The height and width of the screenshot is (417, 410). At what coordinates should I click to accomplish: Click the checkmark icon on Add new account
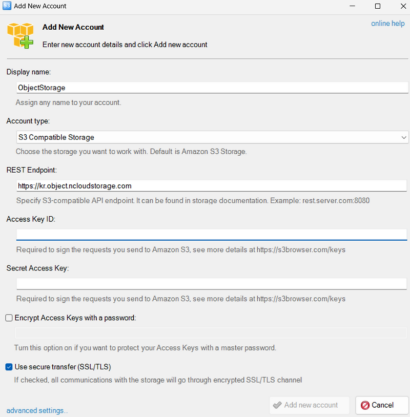coord(277,405)
